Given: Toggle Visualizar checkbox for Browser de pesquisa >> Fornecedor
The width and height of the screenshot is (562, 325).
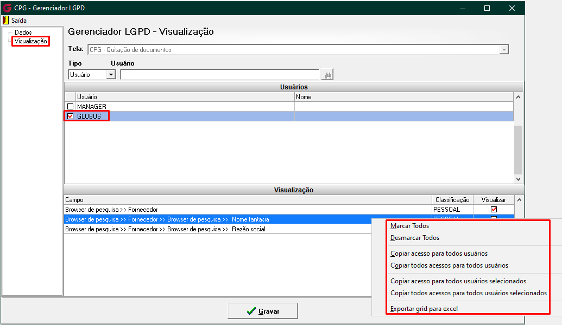Looking at the screenshot, I should 494,210.
